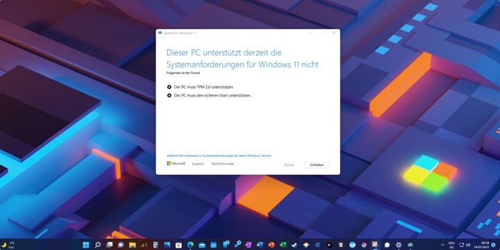Click the text 'Der PC muss den sicheren Start unterstützen.'
The image size is (500, 250).
[212, 95]
